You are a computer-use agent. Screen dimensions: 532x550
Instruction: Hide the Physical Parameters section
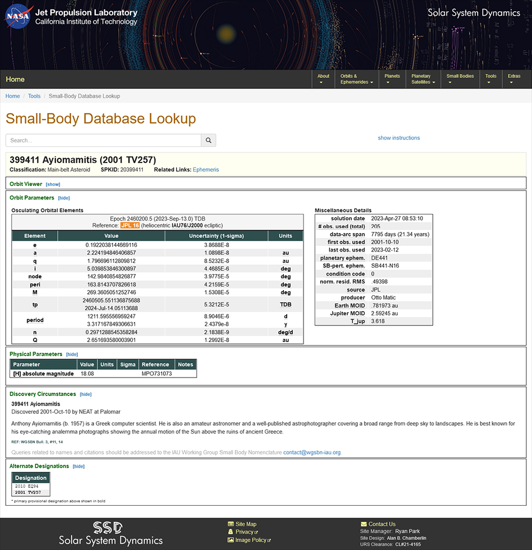tap(72, 354)
